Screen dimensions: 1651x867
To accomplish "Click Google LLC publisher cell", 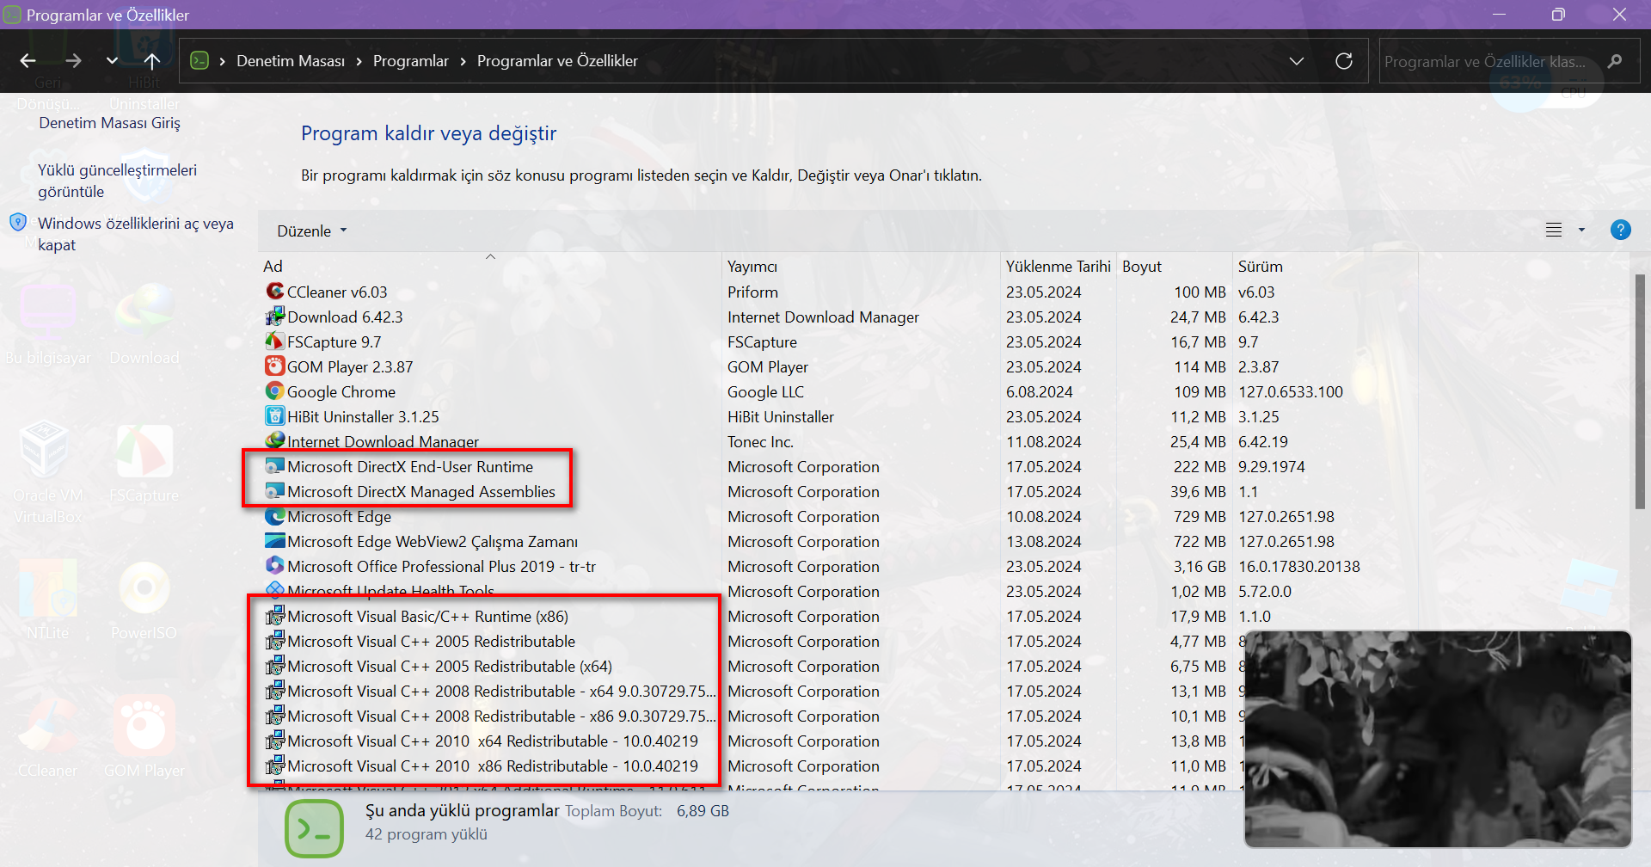I will 765,391.
